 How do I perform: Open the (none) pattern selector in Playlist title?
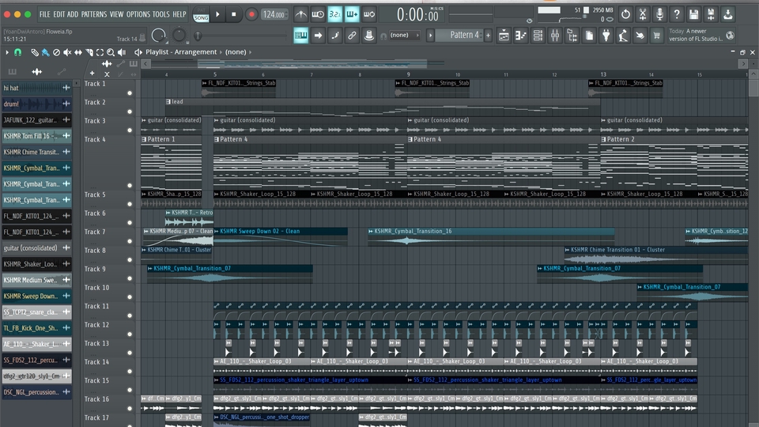point(236,52)
